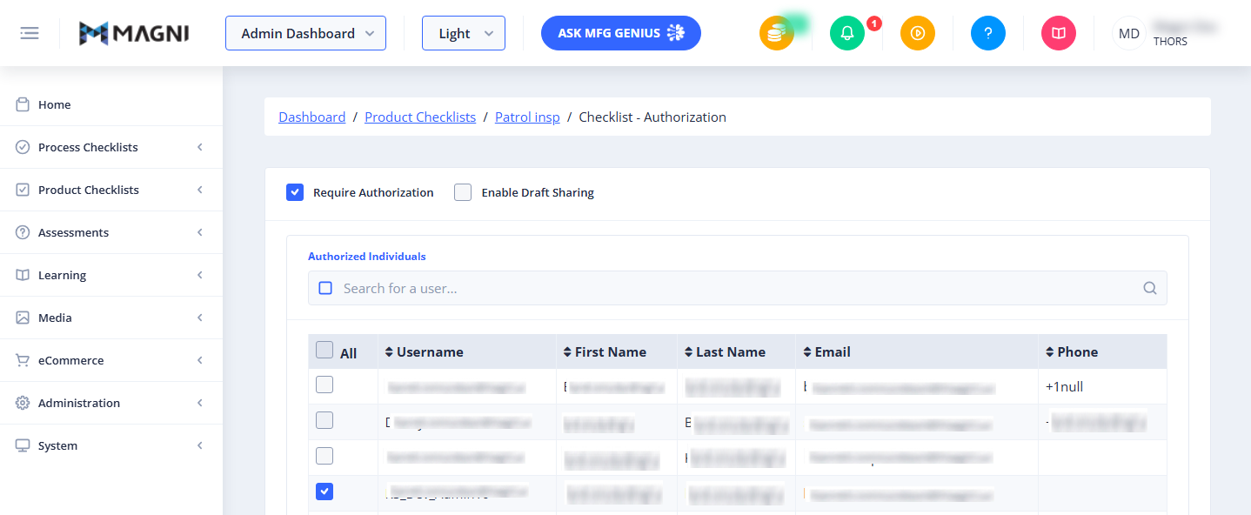The image size is (1251, 515).
Task: Click the search magnifier icon
Action: (x=1150, y=289)
